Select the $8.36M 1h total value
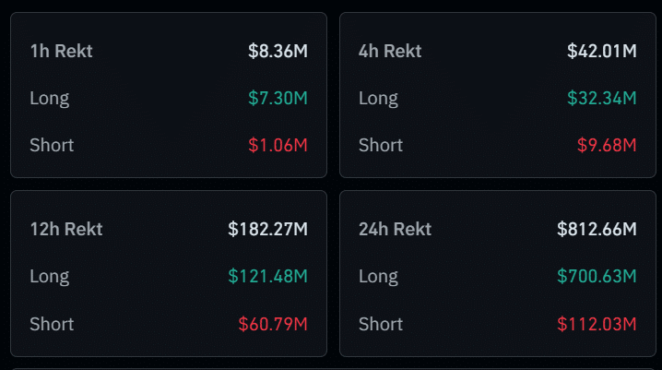This screenshot has height=370, width=662. pyautogui.click(x=278, y=51)
